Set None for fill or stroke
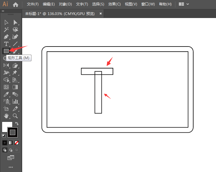 pos(16,143)
